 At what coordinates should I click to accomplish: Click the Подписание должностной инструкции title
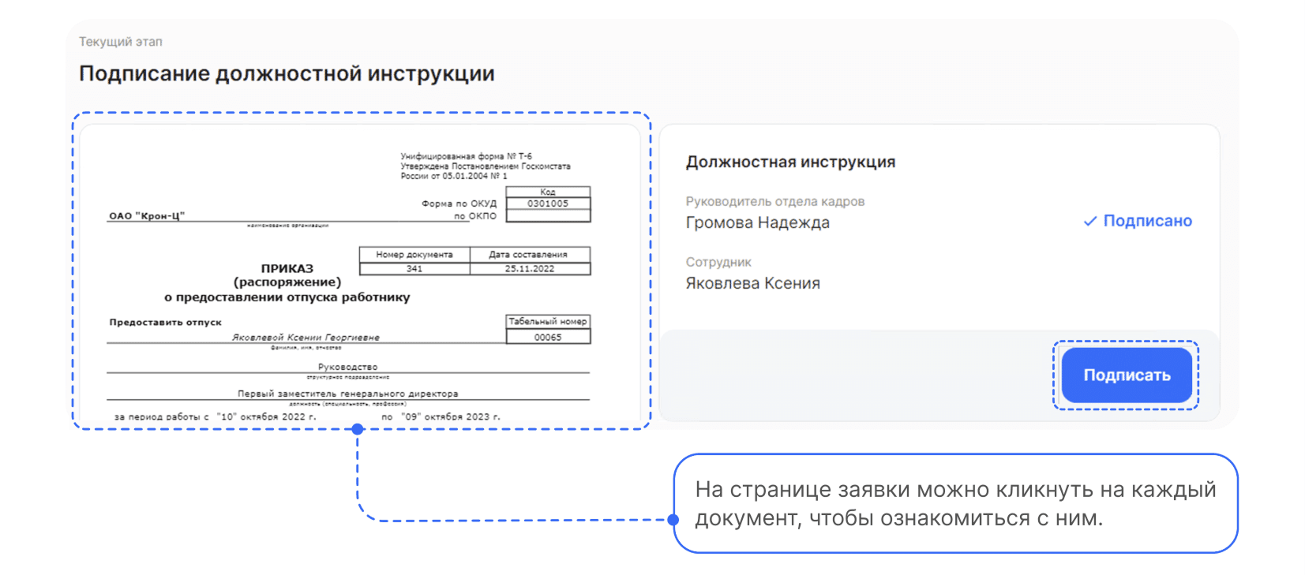(287, 73)
